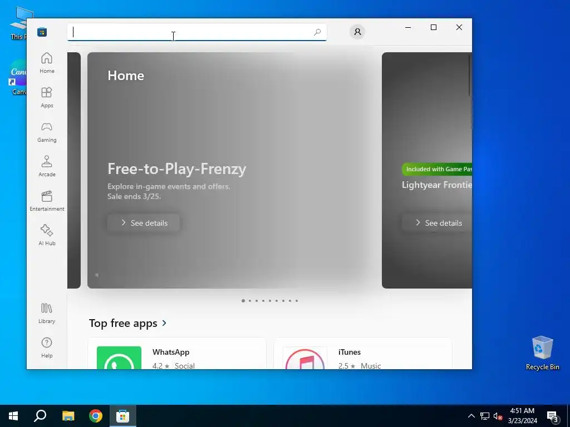See details for Lightyear Frontier
This screenshot has width=570, height=427.
pyautogui.click(x=438, y=223)
